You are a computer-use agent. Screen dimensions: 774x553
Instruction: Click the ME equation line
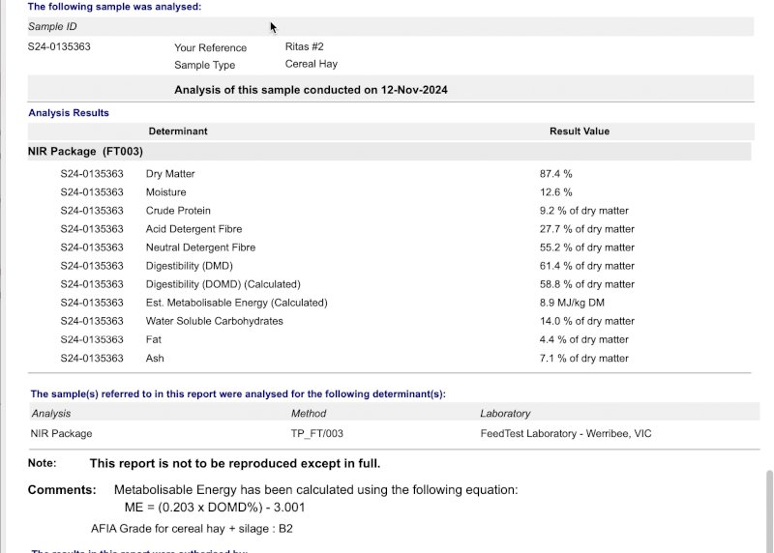(x=215, y=508)
